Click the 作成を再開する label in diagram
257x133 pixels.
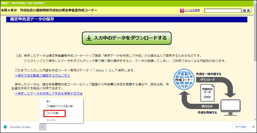tap(207, 113)
